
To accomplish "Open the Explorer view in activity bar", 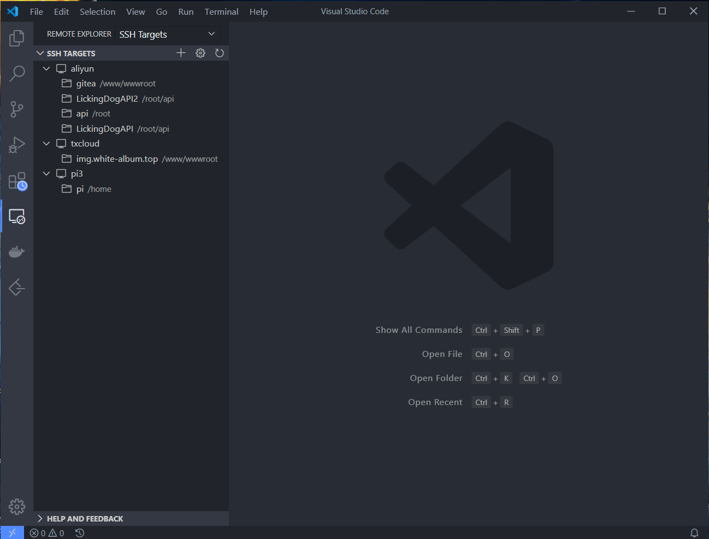I will pos(17,38).
